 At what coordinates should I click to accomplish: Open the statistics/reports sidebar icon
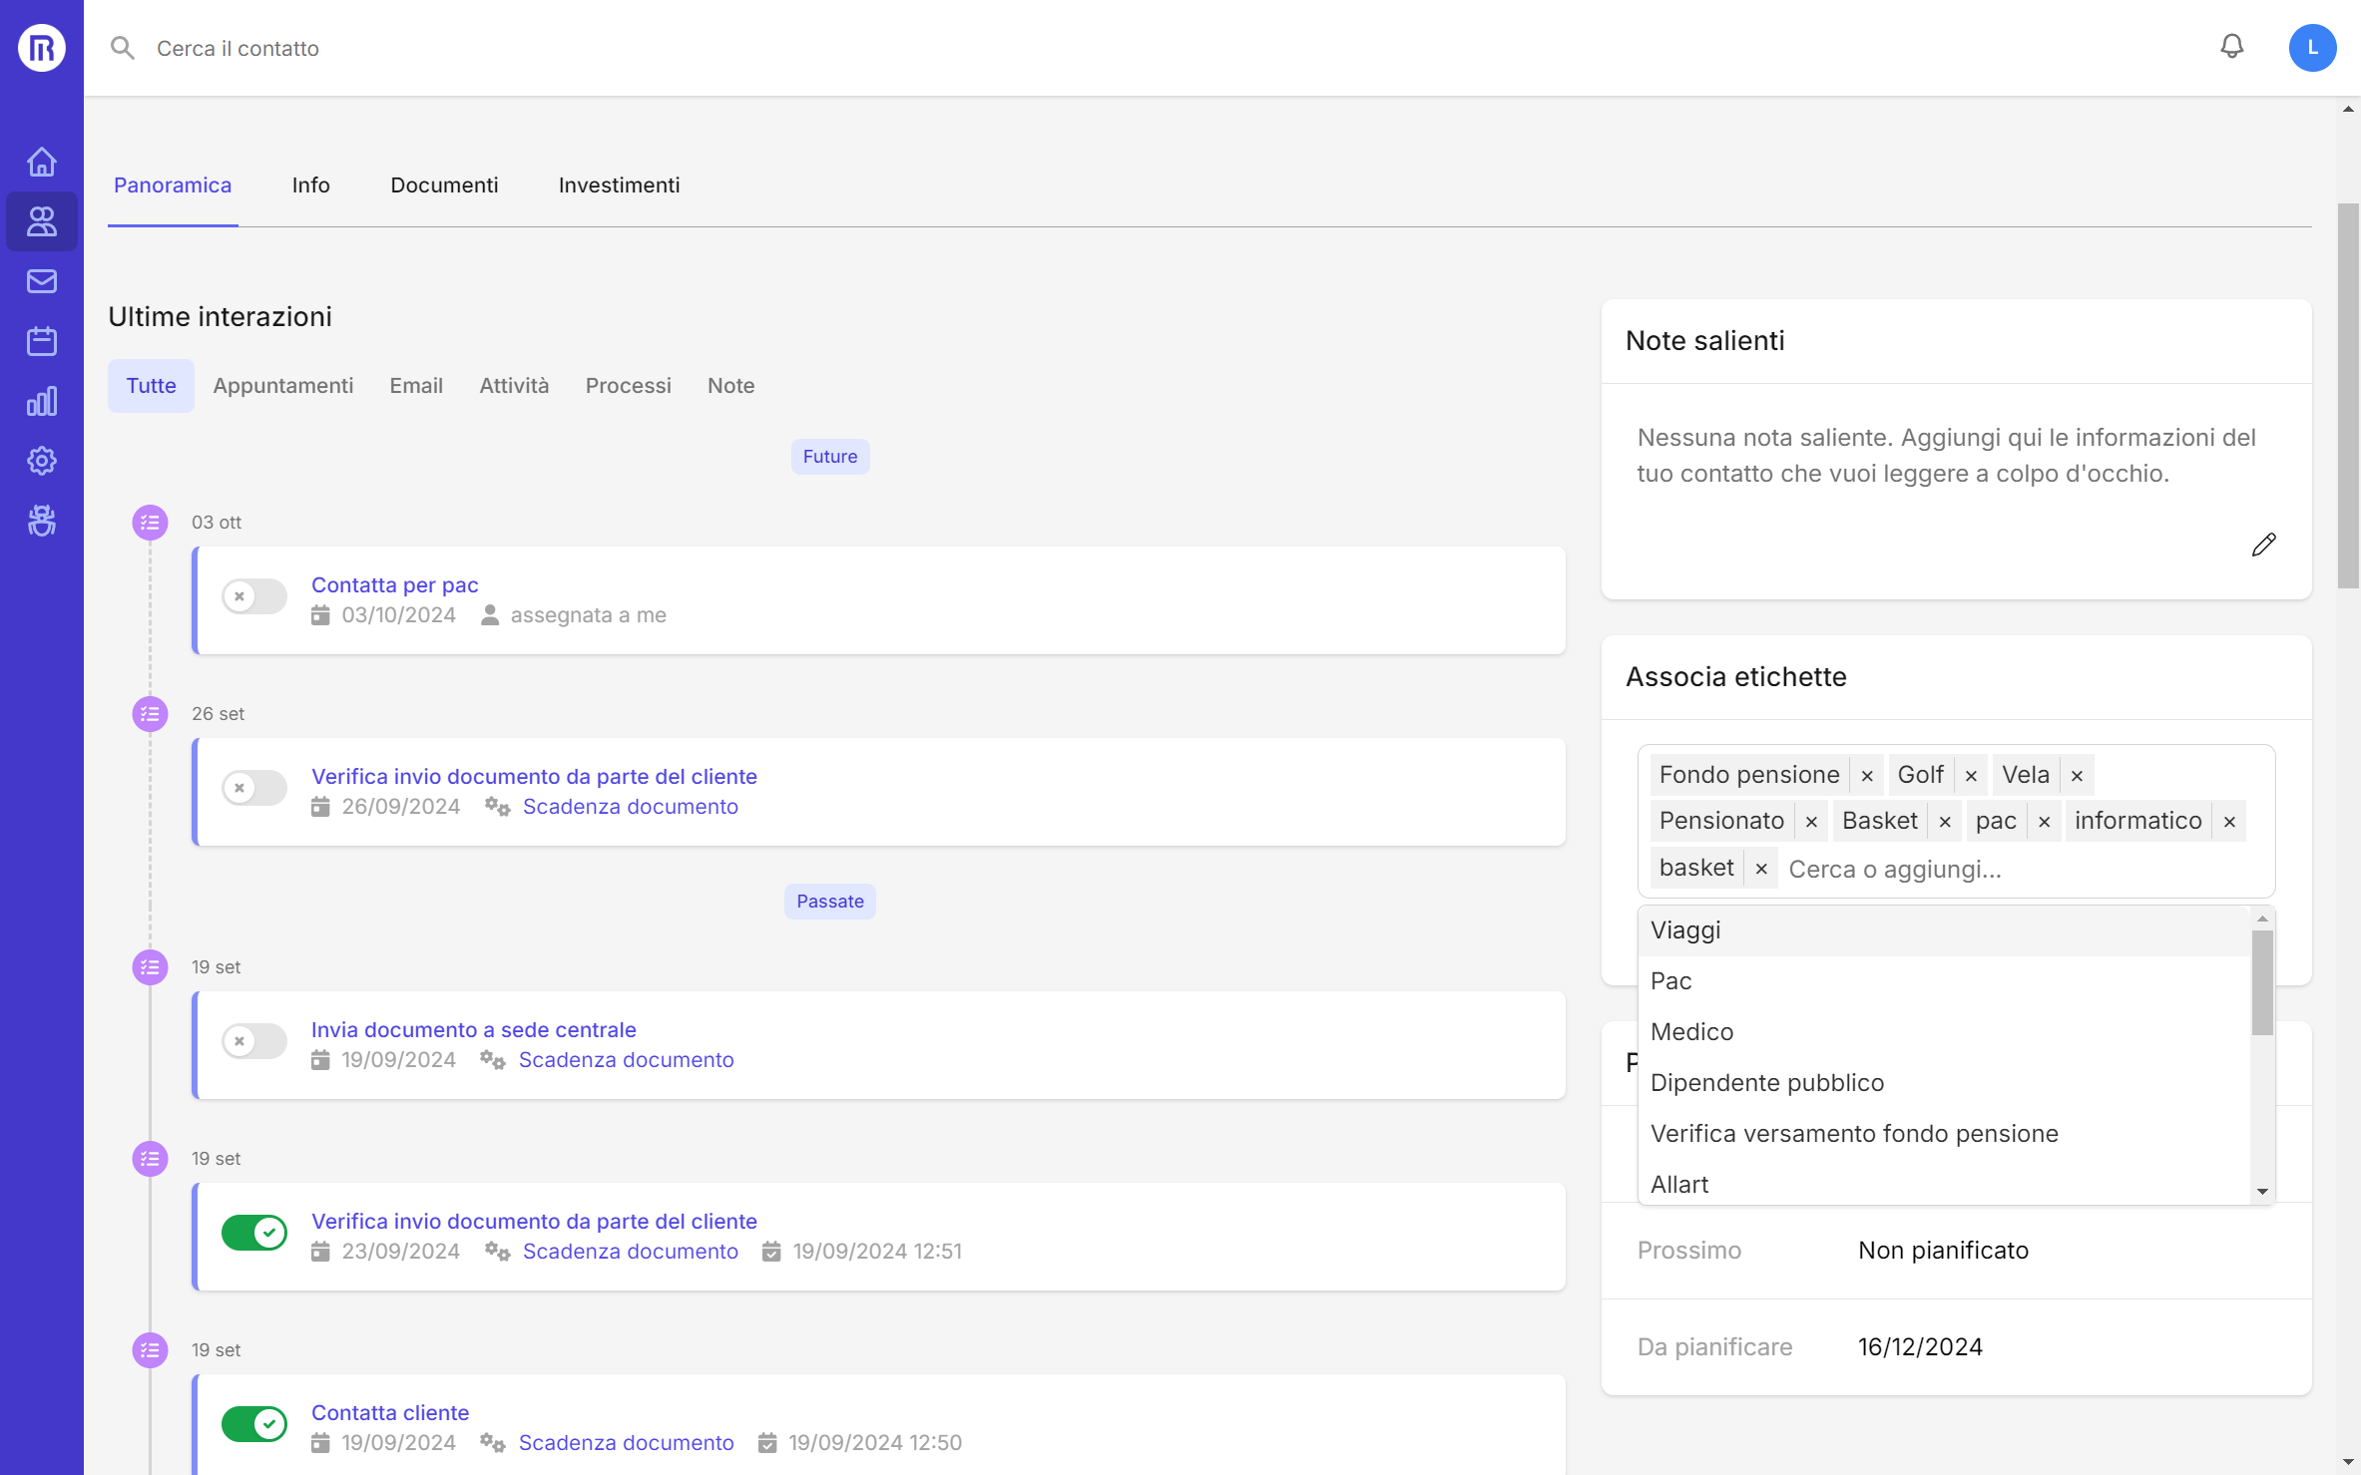point(41,401)
